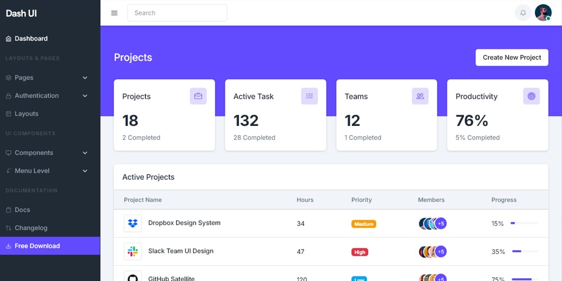
Task: Click the Search input field
Action: (177, 13)
